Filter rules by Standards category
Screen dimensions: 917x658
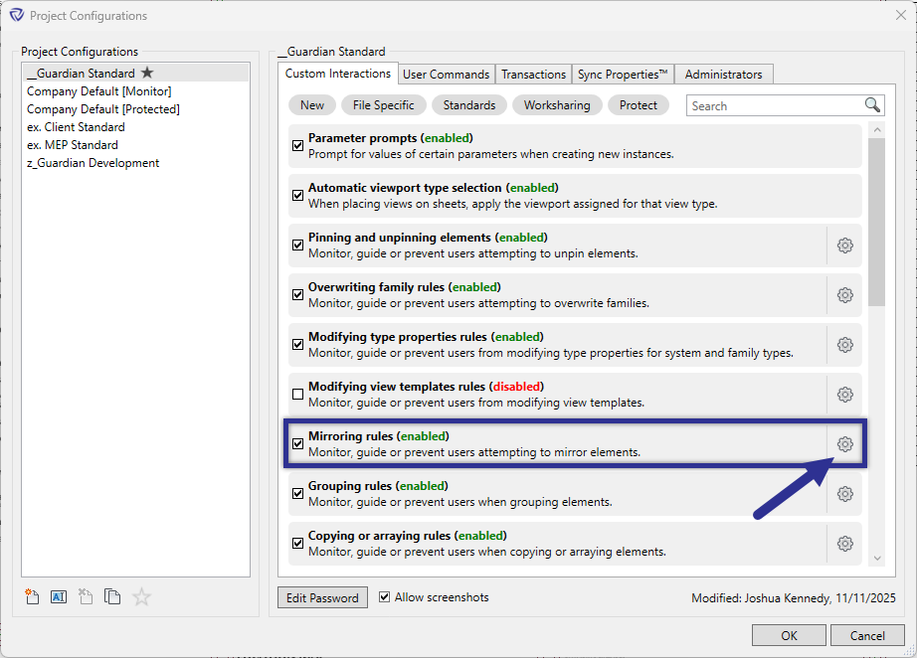pyautogui.click(x=468, y=104)
